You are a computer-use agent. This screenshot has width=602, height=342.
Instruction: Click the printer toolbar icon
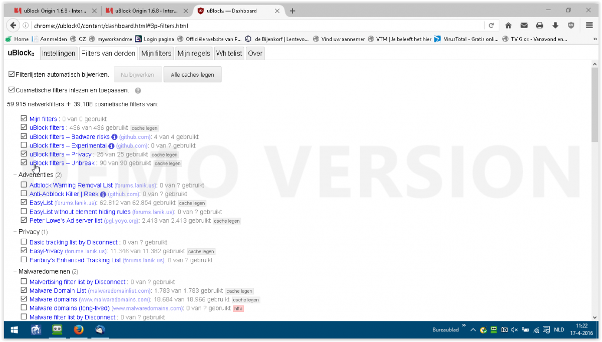(x=539, y=26)
